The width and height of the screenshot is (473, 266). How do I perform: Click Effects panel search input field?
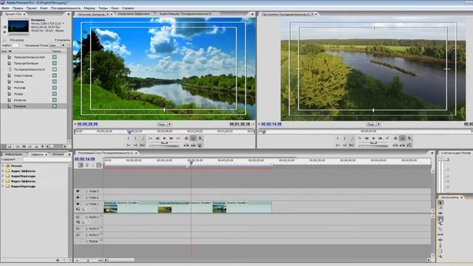click(x=47, y=160)
